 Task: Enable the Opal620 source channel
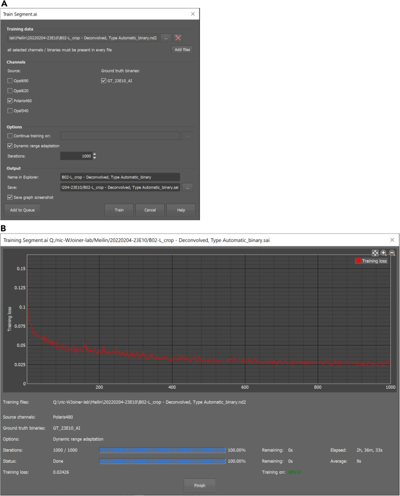pos(10,91)
